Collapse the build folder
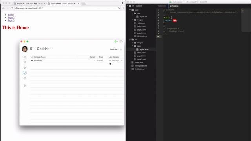The height and width of the screenshot is (141, 251). pyautogui.click(x=130, y=10)
